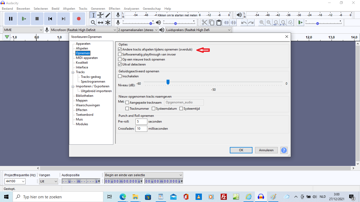Open the MME audio host dropdown
The width and height of the screenshot is (360, 202).
[23, 30]
